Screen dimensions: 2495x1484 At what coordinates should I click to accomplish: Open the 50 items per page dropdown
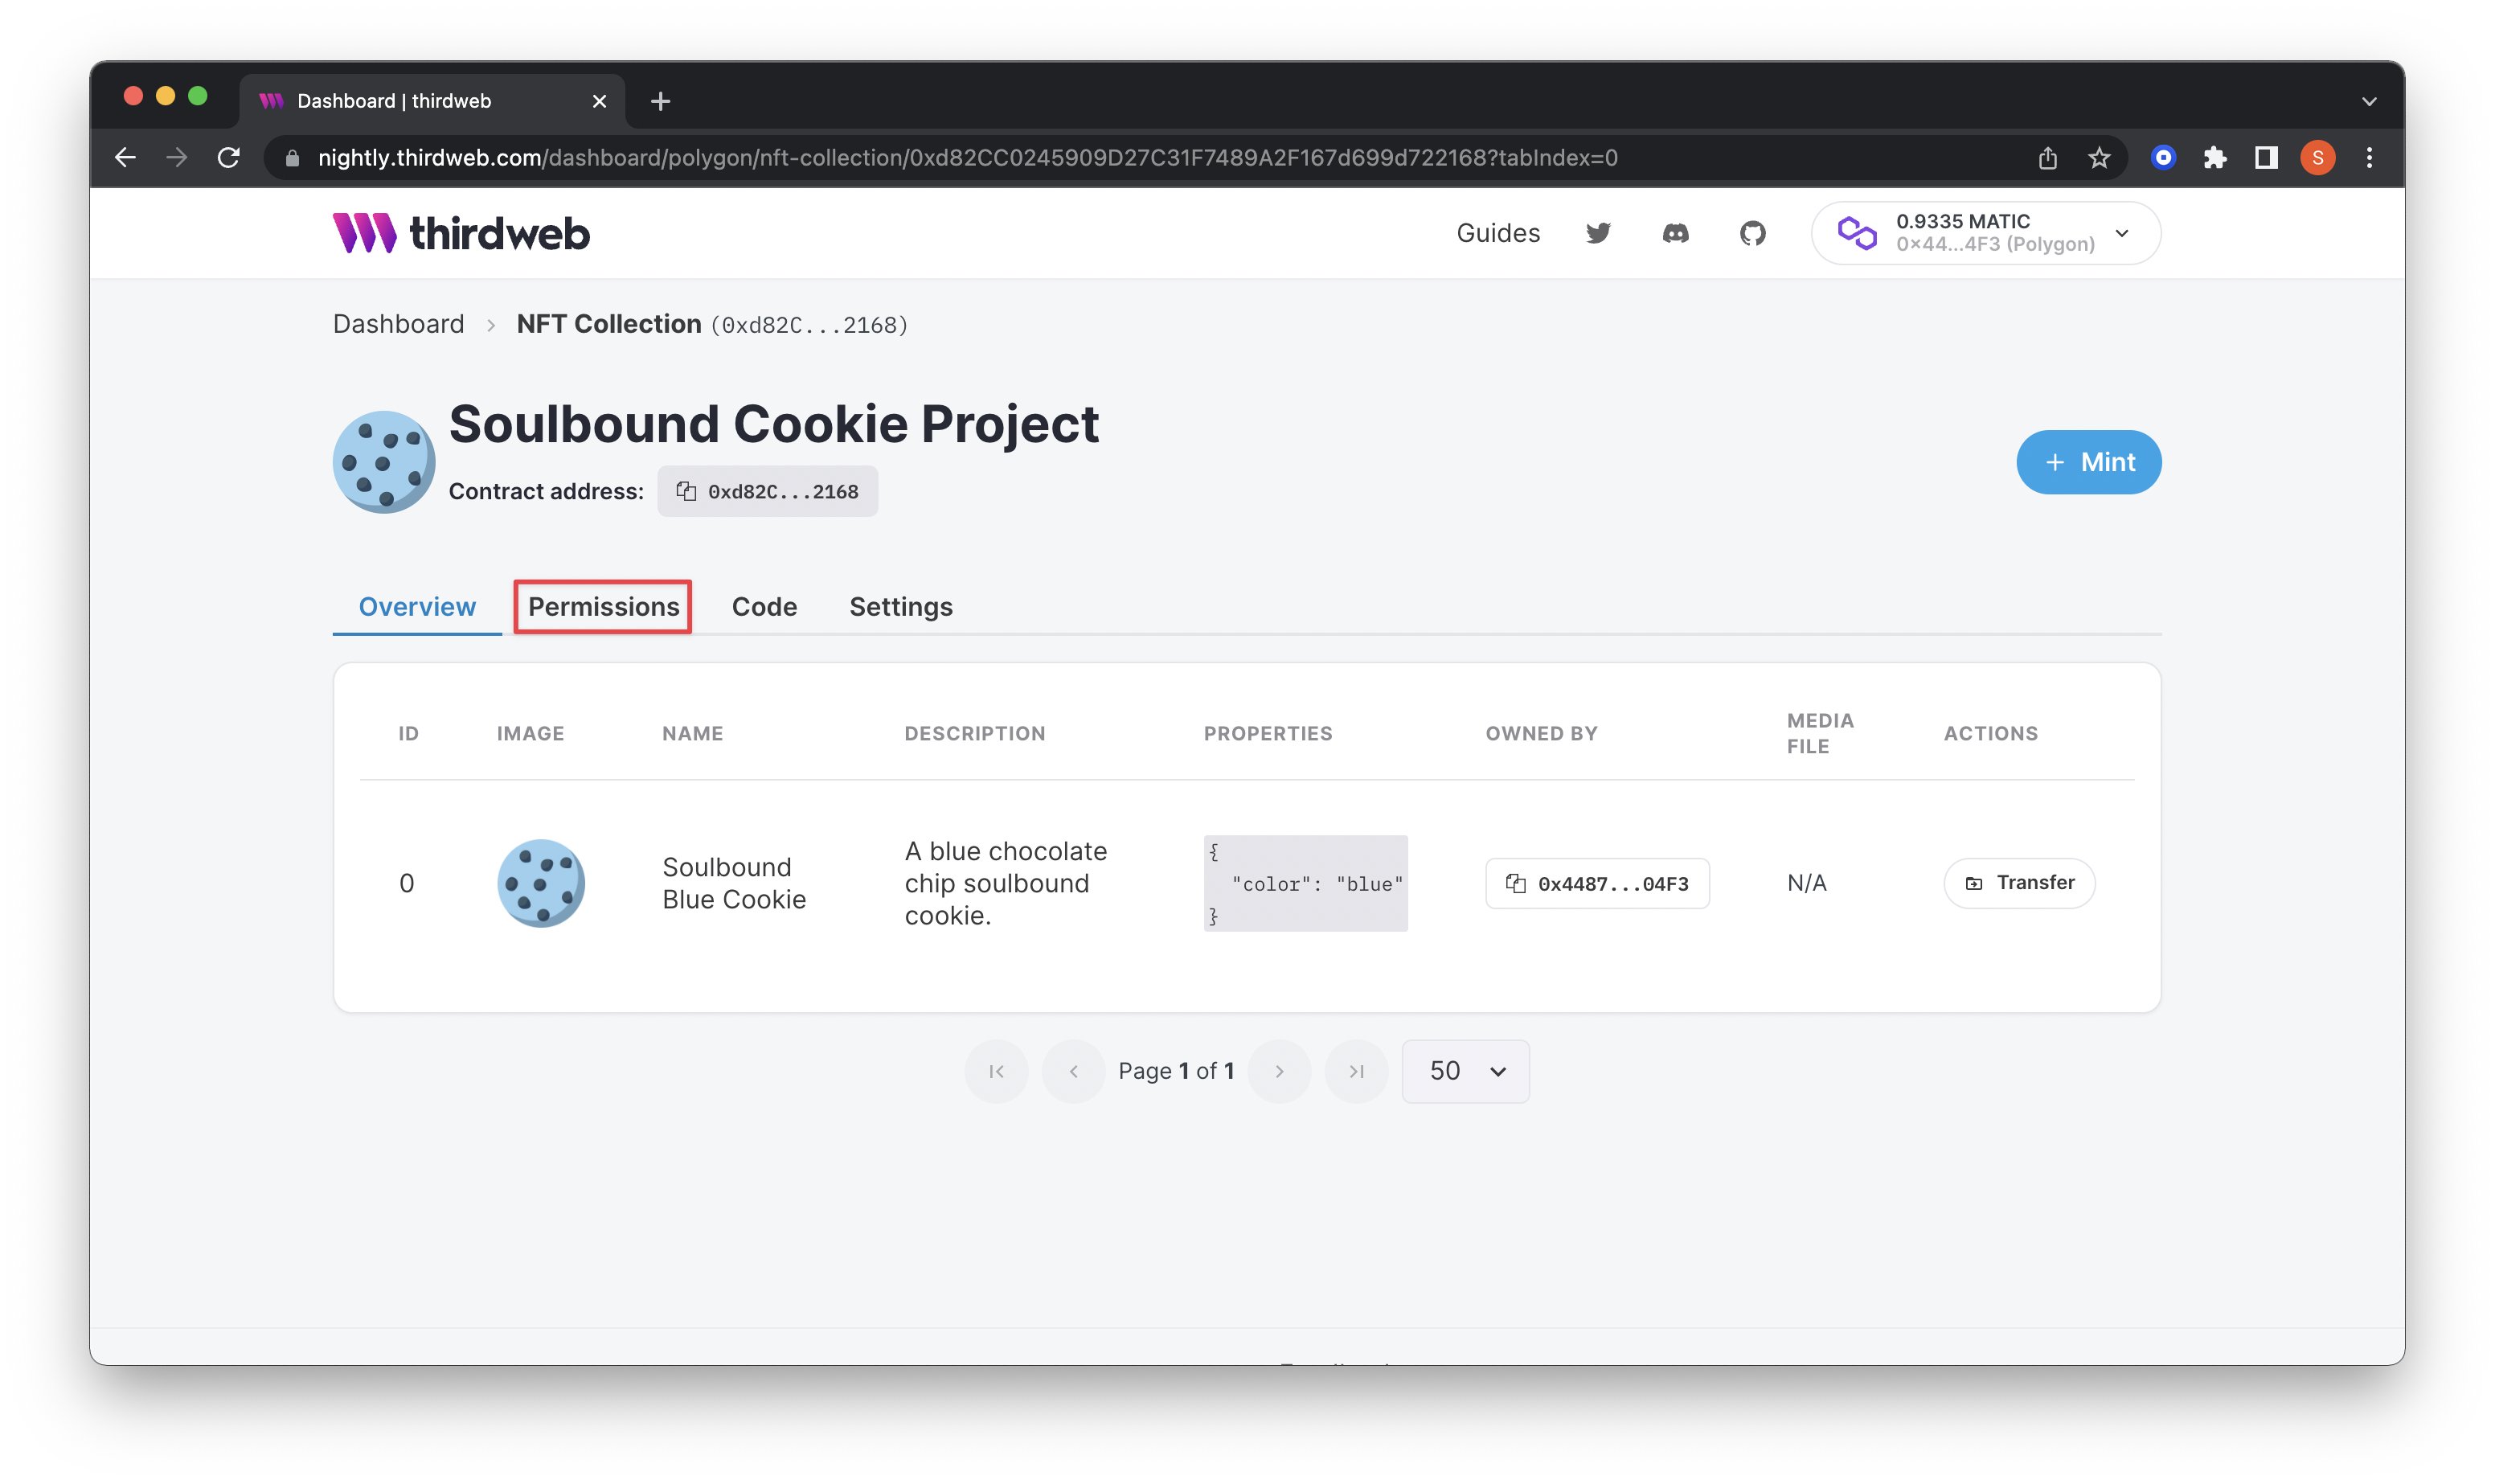pyautogui.click(x=1465, y=1071)
